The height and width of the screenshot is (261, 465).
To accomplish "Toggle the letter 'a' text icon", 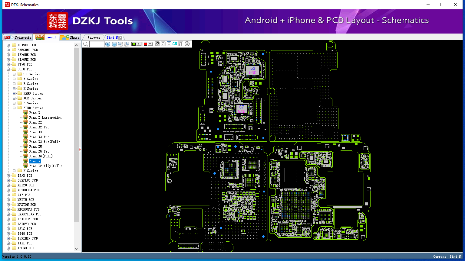I will tap(163, 44).
